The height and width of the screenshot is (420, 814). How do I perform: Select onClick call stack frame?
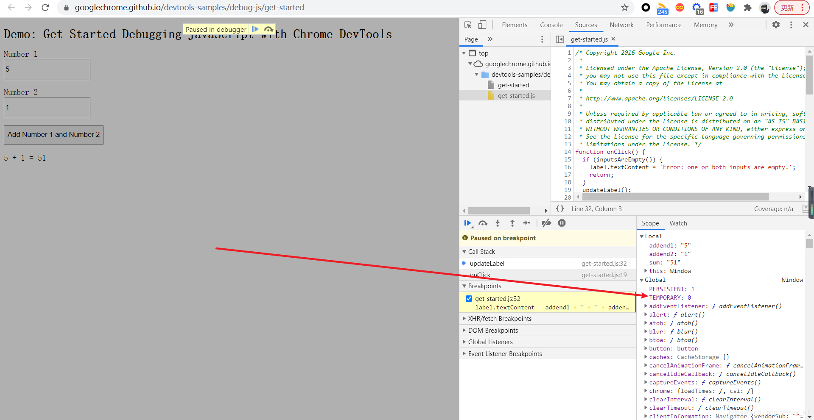548,275
